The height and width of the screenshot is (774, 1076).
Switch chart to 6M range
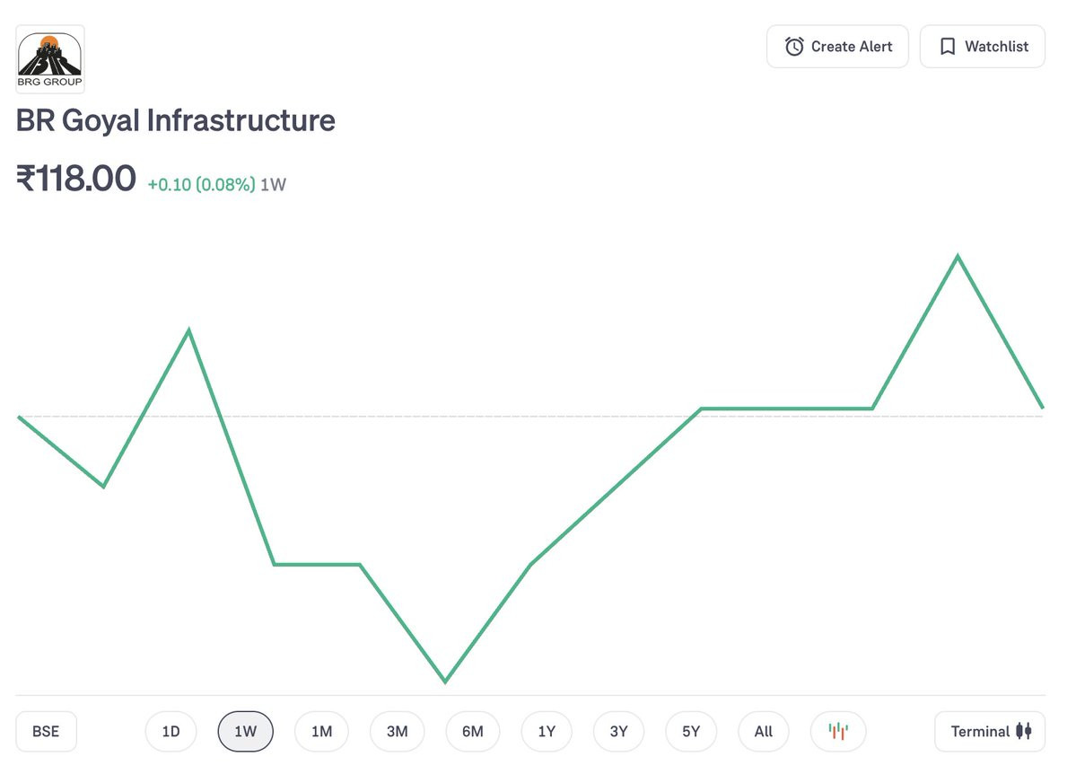pyautogui.click(x=473, y=732)
